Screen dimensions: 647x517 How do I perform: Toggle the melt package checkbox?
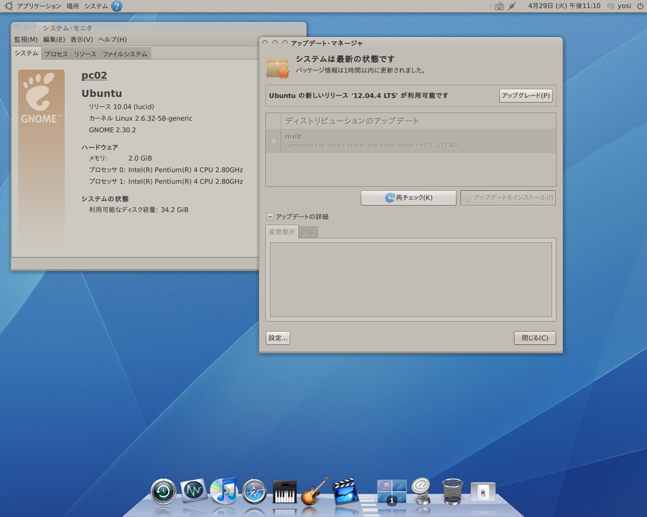coord(273,141)
